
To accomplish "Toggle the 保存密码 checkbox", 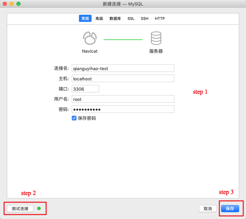I will [x=74, y=118].
